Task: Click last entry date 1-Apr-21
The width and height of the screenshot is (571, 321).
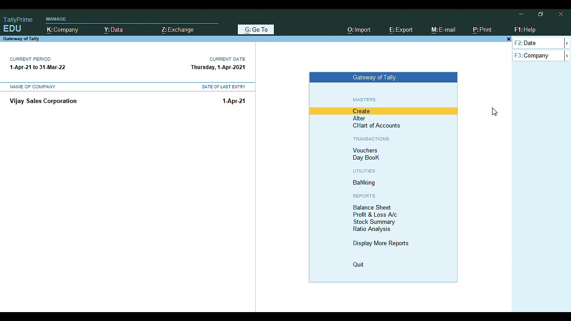Action: click(234, 101)
